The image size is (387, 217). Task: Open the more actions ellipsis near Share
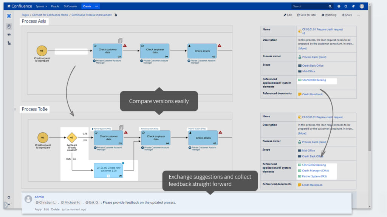[x=358, y=15]
